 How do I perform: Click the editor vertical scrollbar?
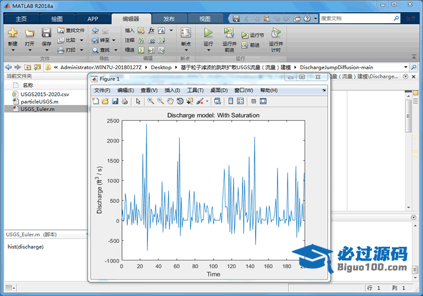[x=408, y=115]
